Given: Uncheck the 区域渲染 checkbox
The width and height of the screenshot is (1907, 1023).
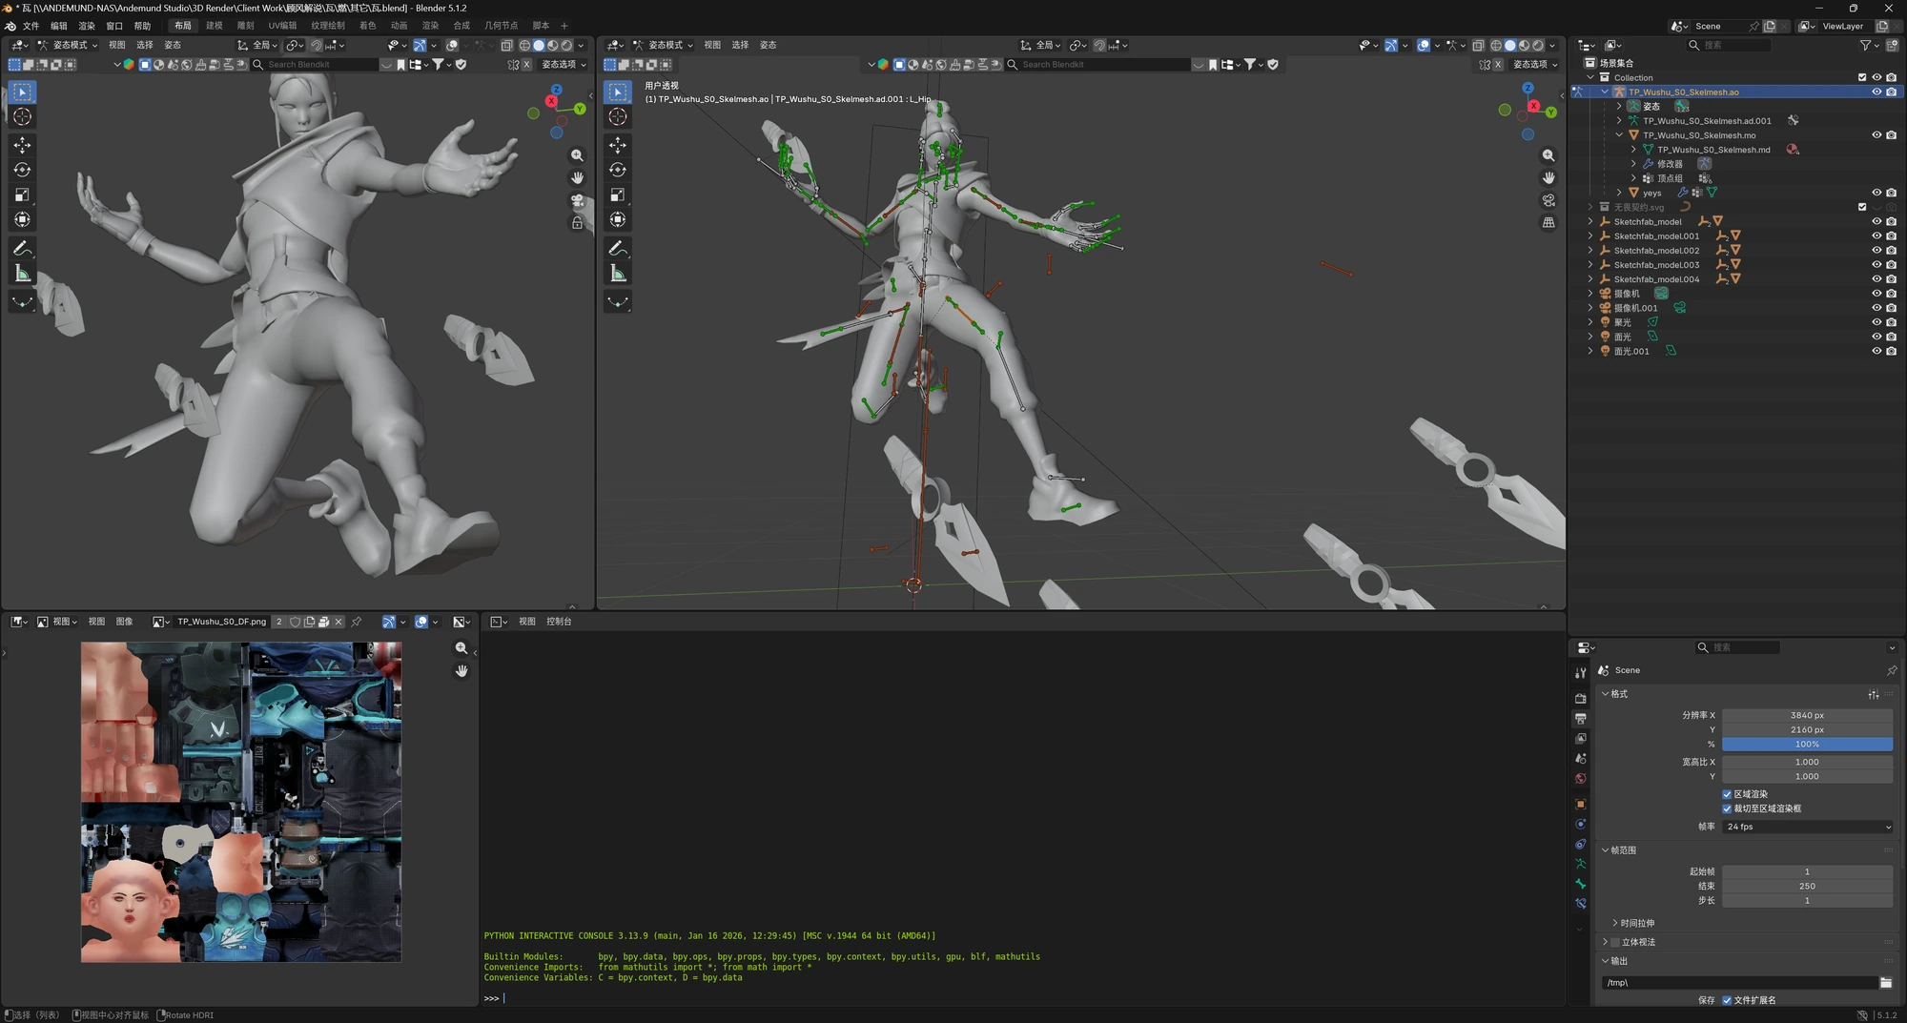Looking at the screenshot, I should click(x=1727, y=794).
